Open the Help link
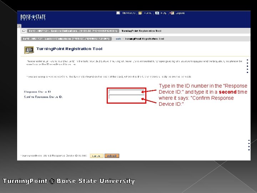This screenshot has height=193, width=257. (x=163, y=13)
